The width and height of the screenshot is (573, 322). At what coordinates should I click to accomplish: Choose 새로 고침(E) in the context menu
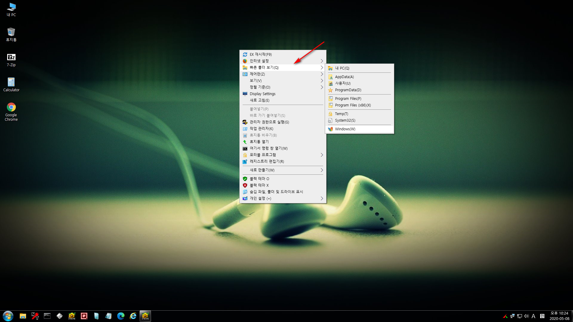(x=283, y=100)
